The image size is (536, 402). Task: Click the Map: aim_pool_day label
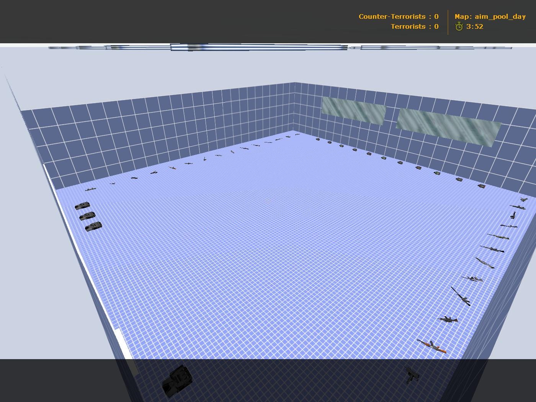coord(490,16)
